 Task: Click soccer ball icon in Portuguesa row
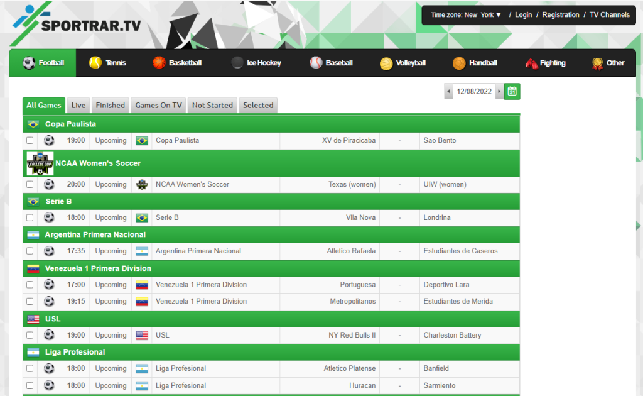pos(49,284)
